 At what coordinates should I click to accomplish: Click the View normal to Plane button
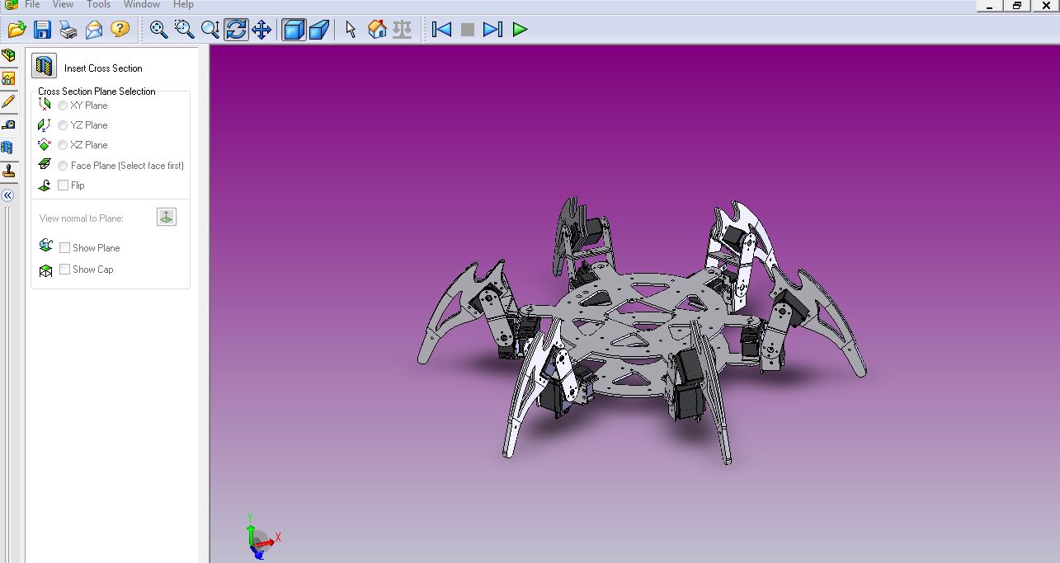point(167,218)
